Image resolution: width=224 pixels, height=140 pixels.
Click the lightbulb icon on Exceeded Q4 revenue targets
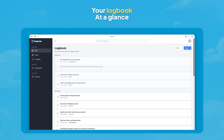click(x=58, y=61)
